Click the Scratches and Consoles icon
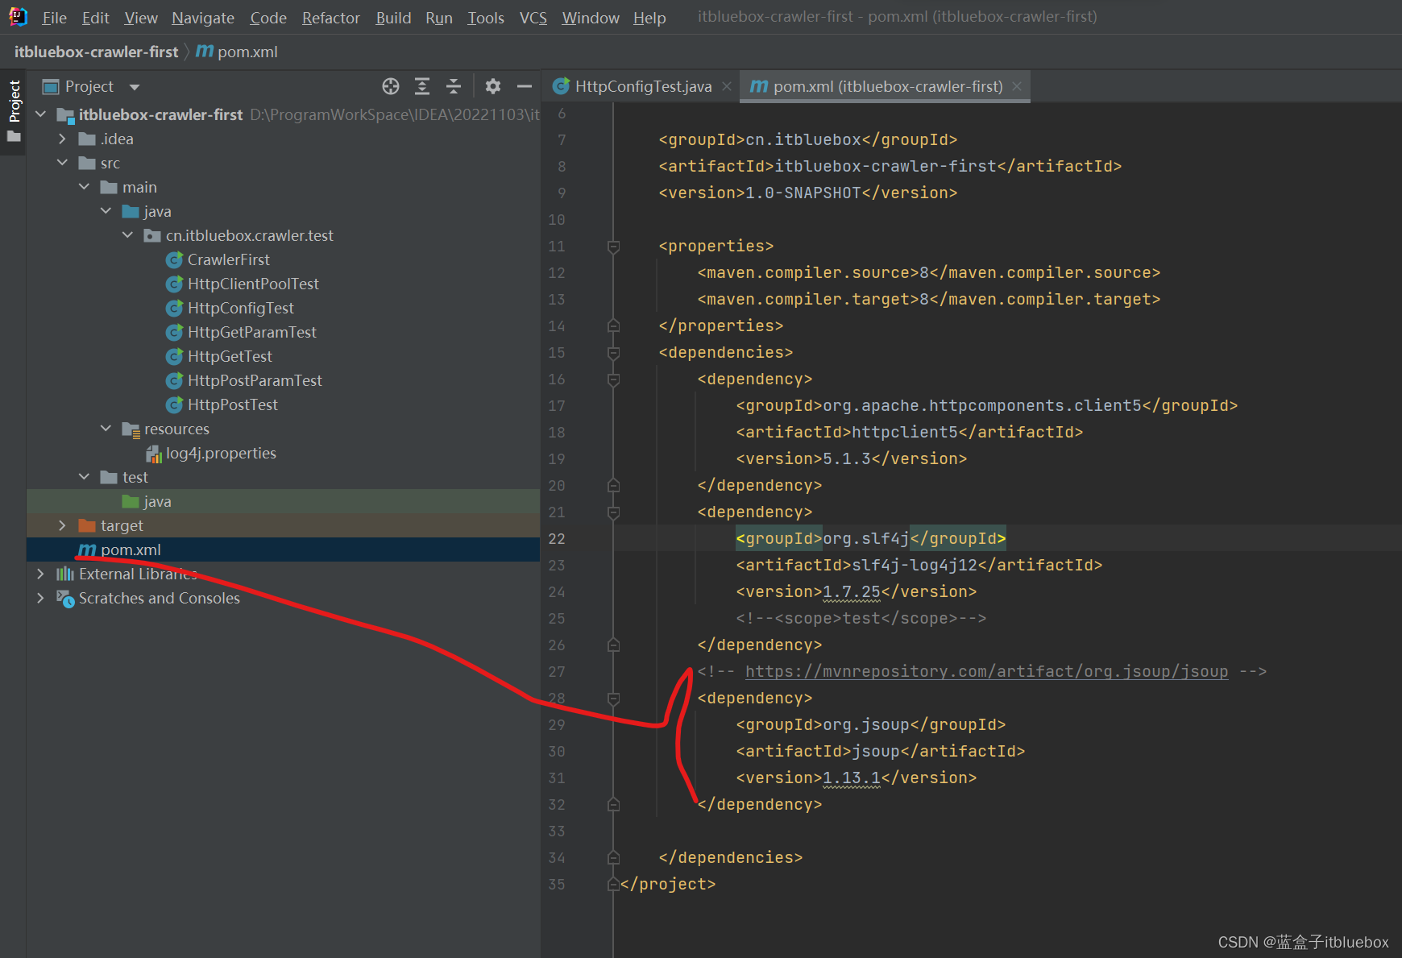 [x=65, y=598]
